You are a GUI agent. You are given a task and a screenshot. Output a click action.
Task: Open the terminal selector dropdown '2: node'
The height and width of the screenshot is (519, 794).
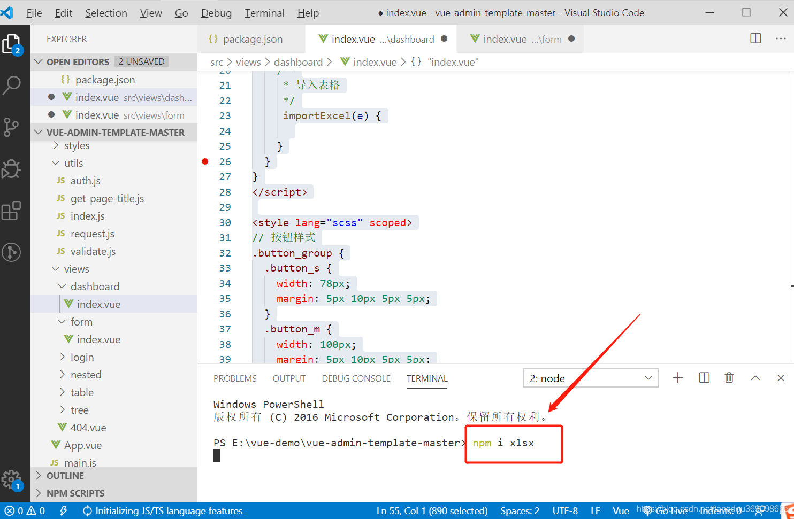(591, 378)
